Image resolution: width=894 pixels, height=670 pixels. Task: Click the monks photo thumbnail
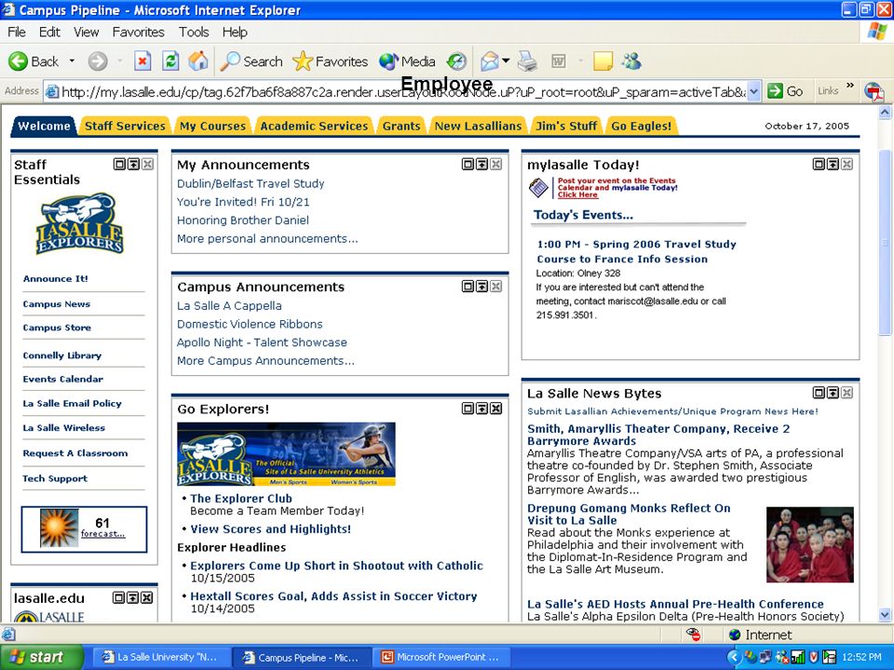[x=809, y=544]
